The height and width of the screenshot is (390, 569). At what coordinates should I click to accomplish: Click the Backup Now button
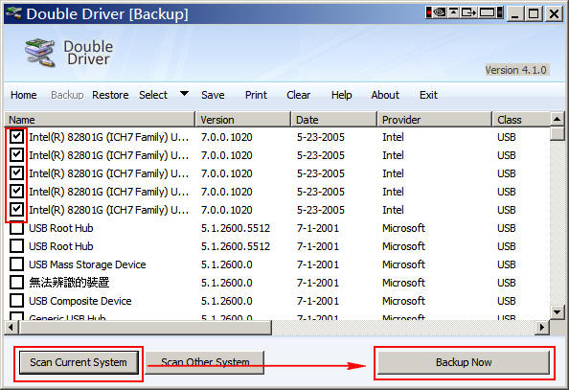464,362
